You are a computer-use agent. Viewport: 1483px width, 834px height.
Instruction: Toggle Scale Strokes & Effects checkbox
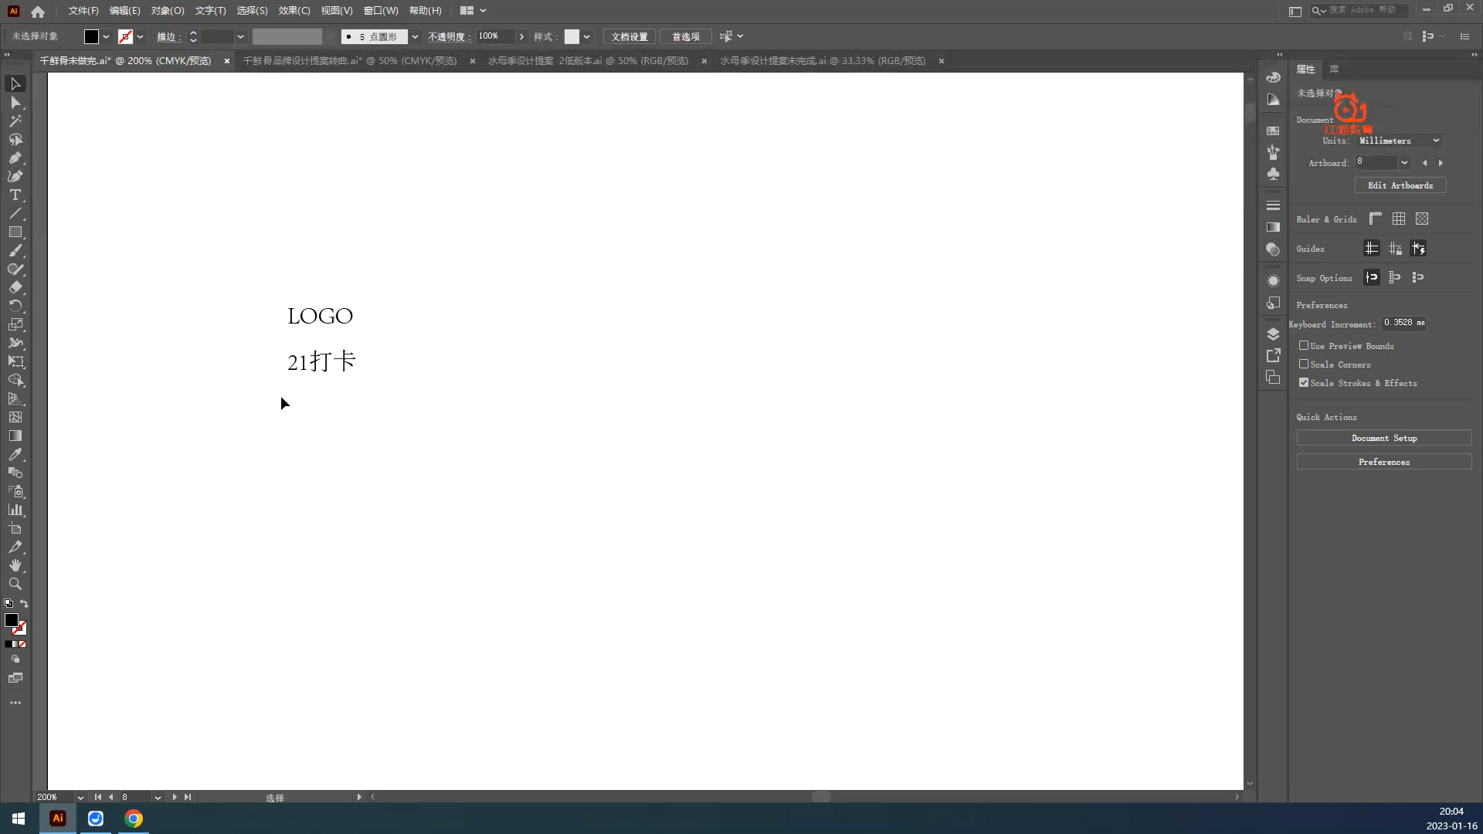click(1304, 383)
